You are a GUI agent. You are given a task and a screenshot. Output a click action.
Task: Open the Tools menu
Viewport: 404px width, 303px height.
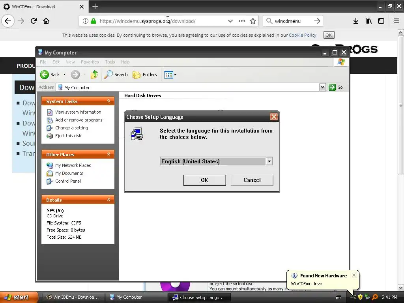tap(110, 62)
